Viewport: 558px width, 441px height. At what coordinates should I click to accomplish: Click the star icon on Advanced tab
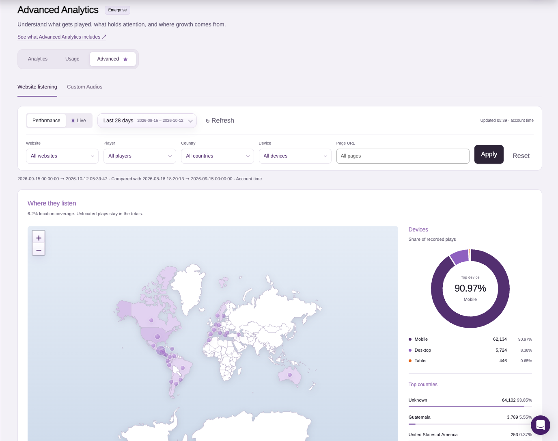[x=125, y=59]
